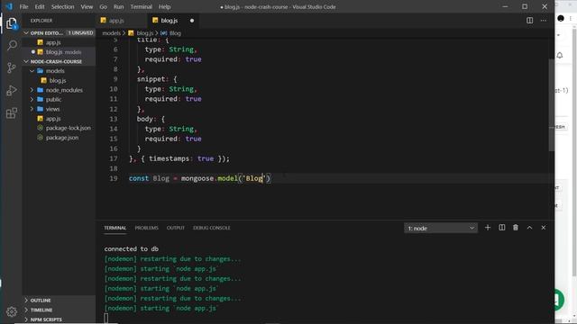
Task: Open app.js in Open Editors list
Action: 59,42
